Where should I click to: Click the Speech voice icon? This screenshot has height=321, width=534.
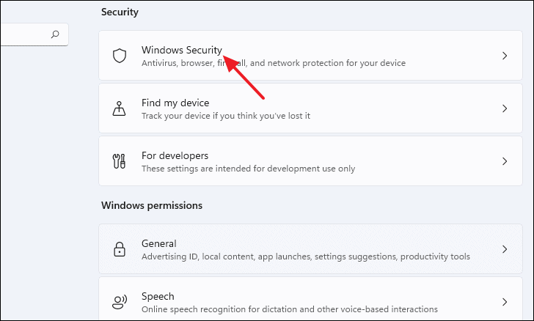(x=120, y=302)
